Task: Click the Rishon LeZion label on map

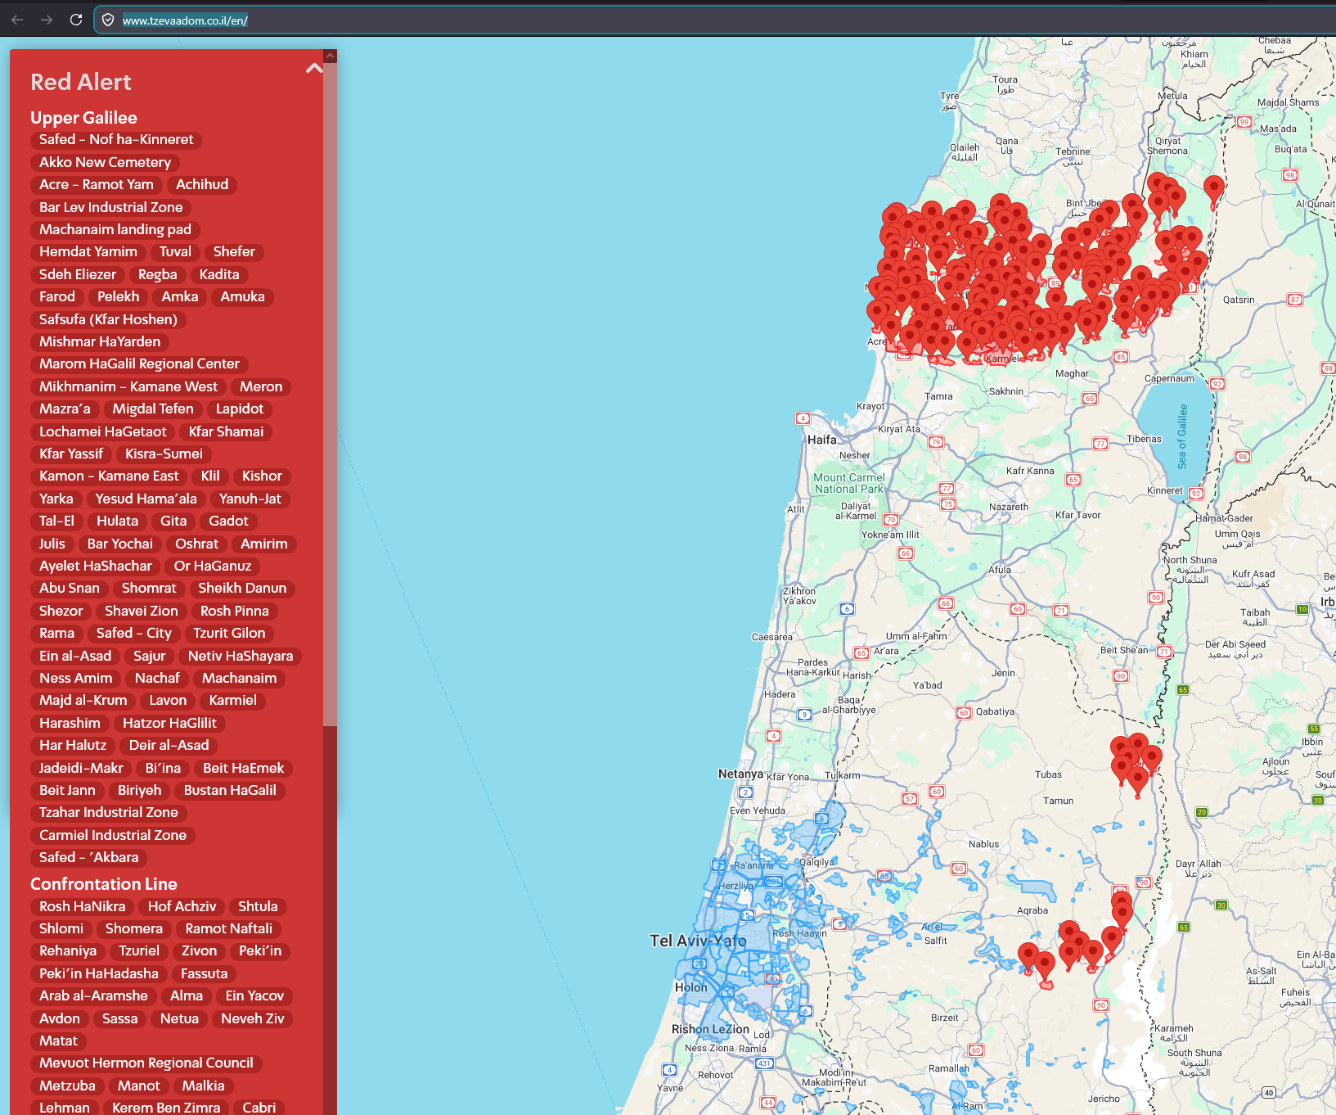Action: [x=710, y=1029]
